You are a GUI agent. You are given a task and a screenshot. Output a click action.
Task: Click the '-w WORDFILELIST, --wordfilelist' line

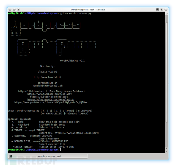pyautogui.click(x=39, y=141)
